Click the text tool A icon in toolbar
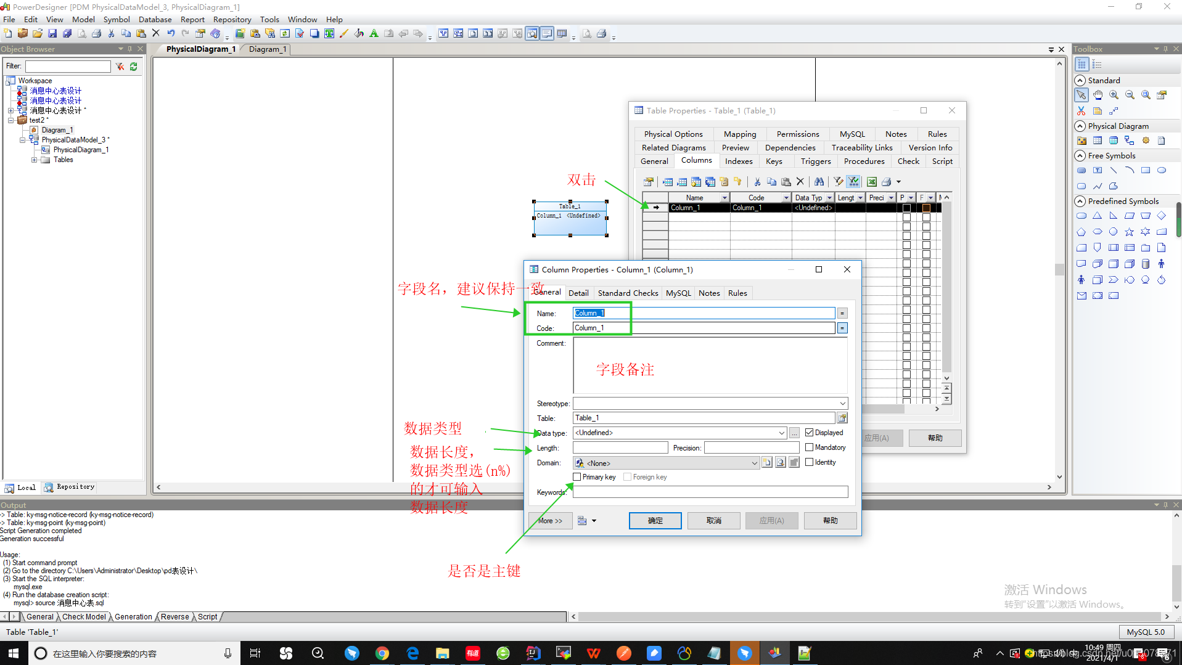Image resolution: width=1182 pixels, height=665 pixels. click(374, 33)
